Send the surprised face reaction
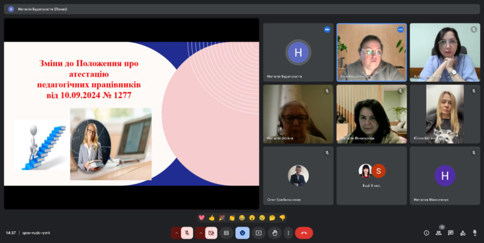 (252, 218)
